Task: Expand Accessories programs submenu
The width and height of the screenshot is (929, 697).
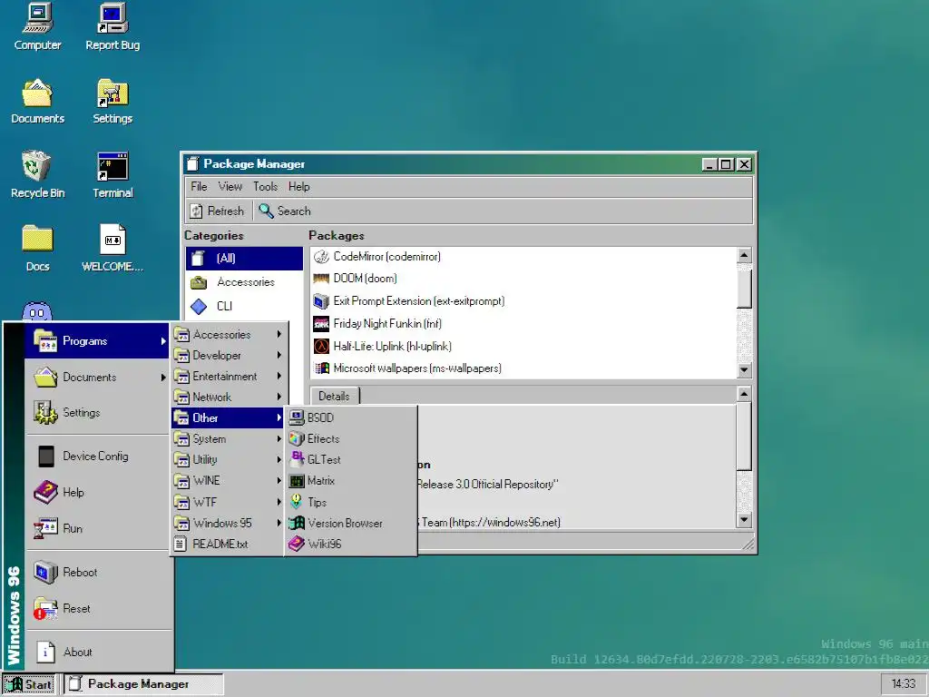Action: click(x=228, y=334)
